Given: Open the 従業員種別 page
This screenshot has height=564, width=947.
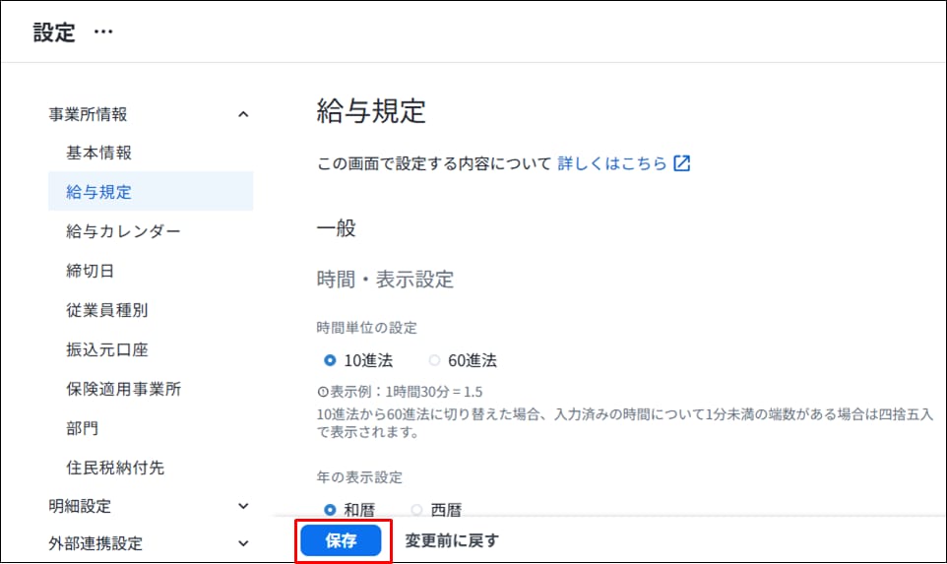Looking at the screenshot, I should pos(106,310).
